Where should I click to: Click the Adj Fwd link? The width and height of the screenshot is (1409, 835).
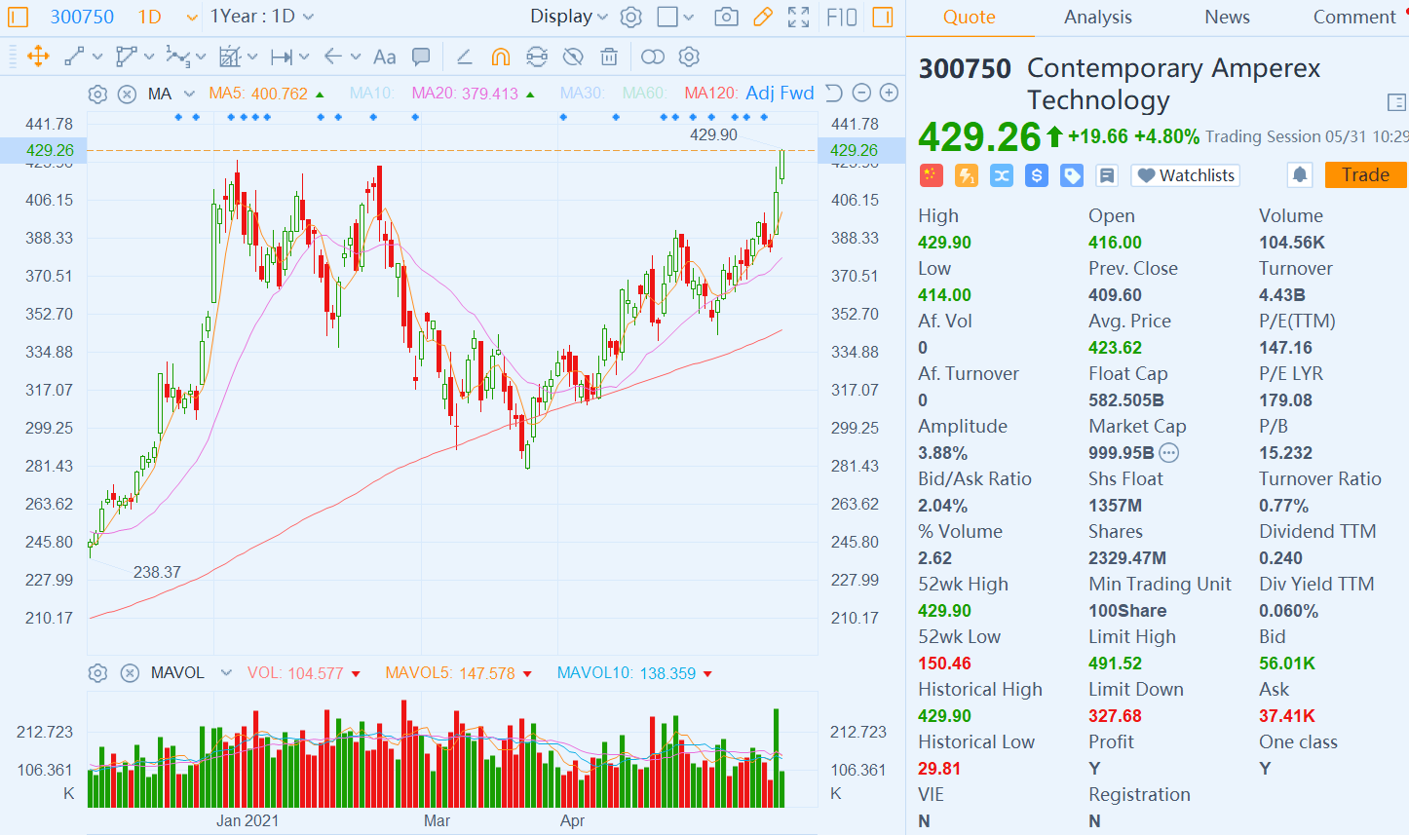(x=780, y=93)
